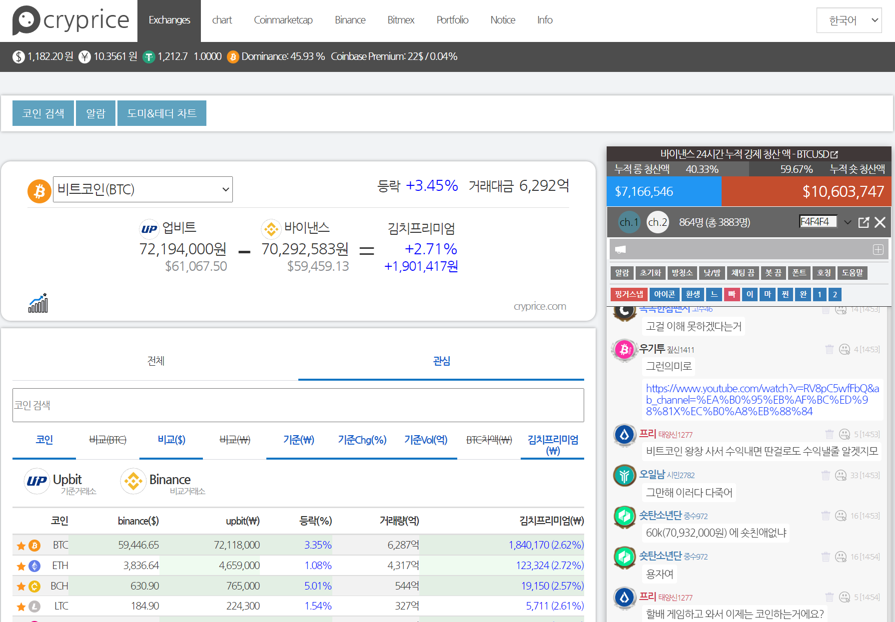Toggle the 비교(₩) column
Viewport: 895px width, 622px height.
click(235, 440)
